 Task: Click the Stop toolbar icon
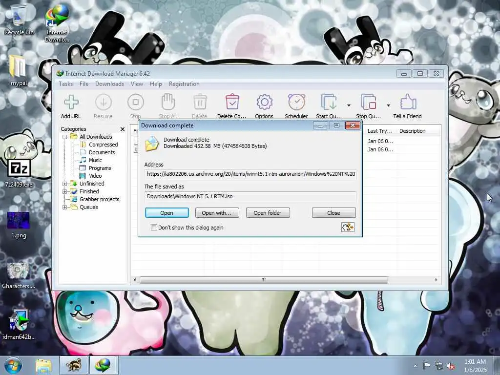point(136,103)
